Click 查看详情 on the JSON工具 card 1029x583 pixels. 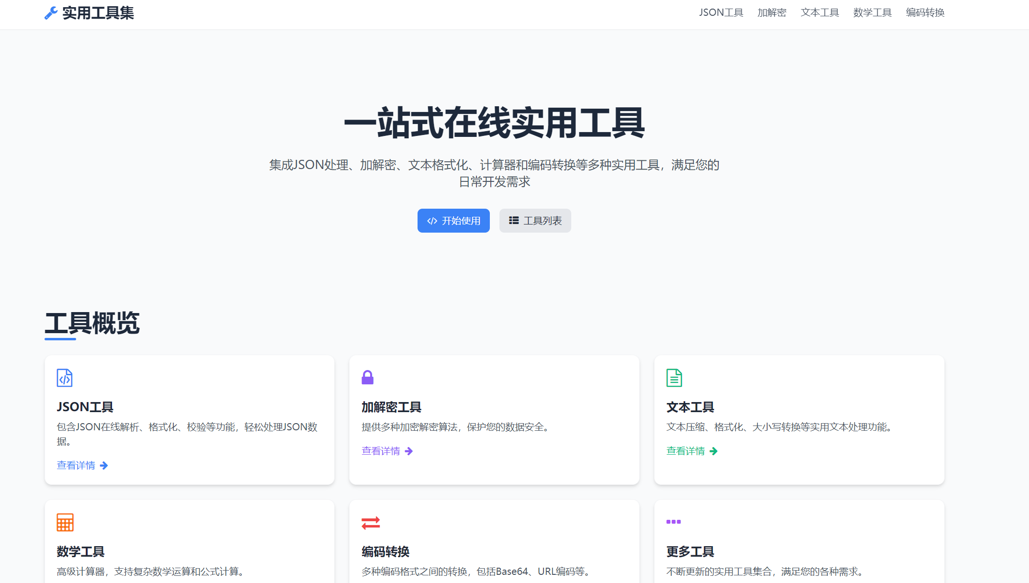77,465
